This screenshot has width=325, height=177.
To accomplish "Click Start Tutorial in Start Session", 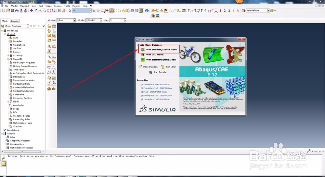I will [x=158, y=72].
